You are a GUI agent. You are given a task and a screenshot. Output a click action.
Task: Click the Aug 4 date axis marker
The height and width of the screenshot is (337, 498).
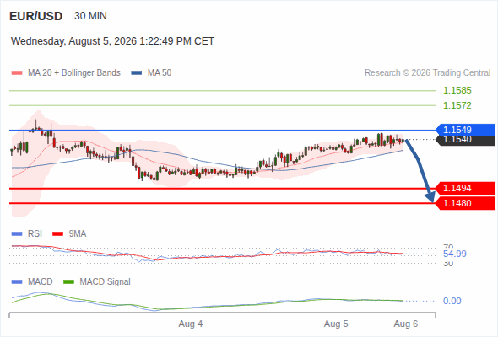(x=191, y=324)
